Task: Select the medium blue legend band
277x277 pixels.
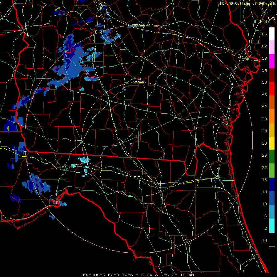Action: click(x=272, y=198)
